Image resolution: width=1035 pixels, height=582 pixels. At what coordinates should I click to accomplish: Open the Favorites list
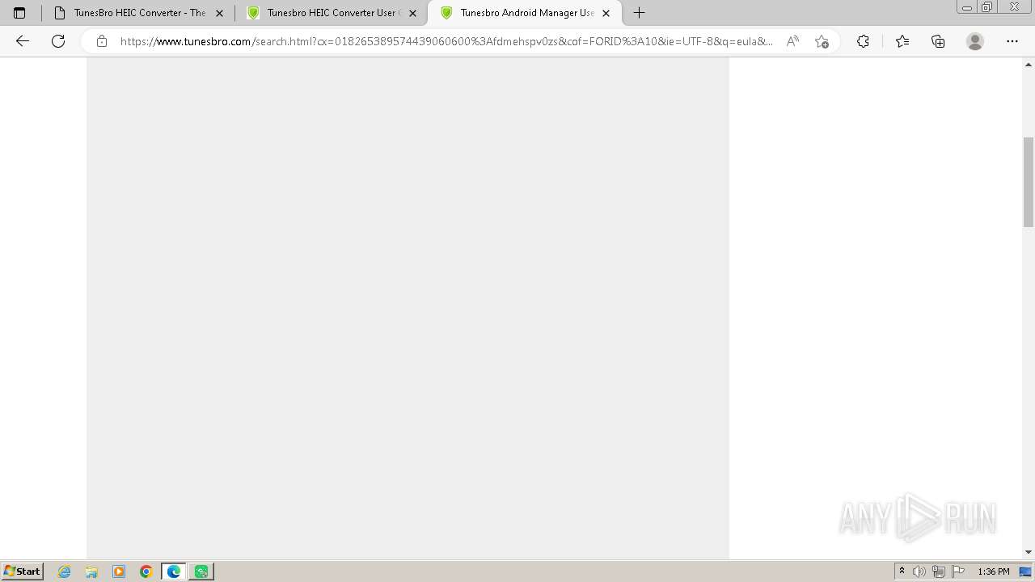(x=902, y=41)
